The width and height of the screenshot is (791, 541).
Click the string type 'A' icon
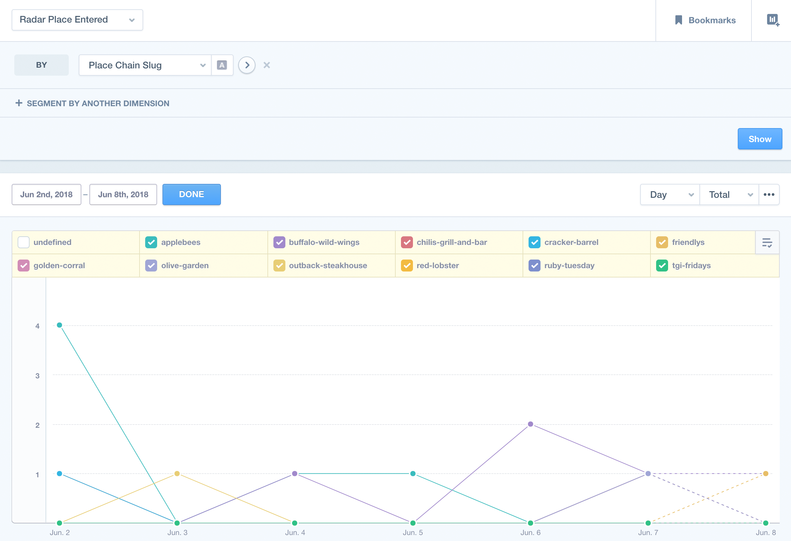[222, 65]
